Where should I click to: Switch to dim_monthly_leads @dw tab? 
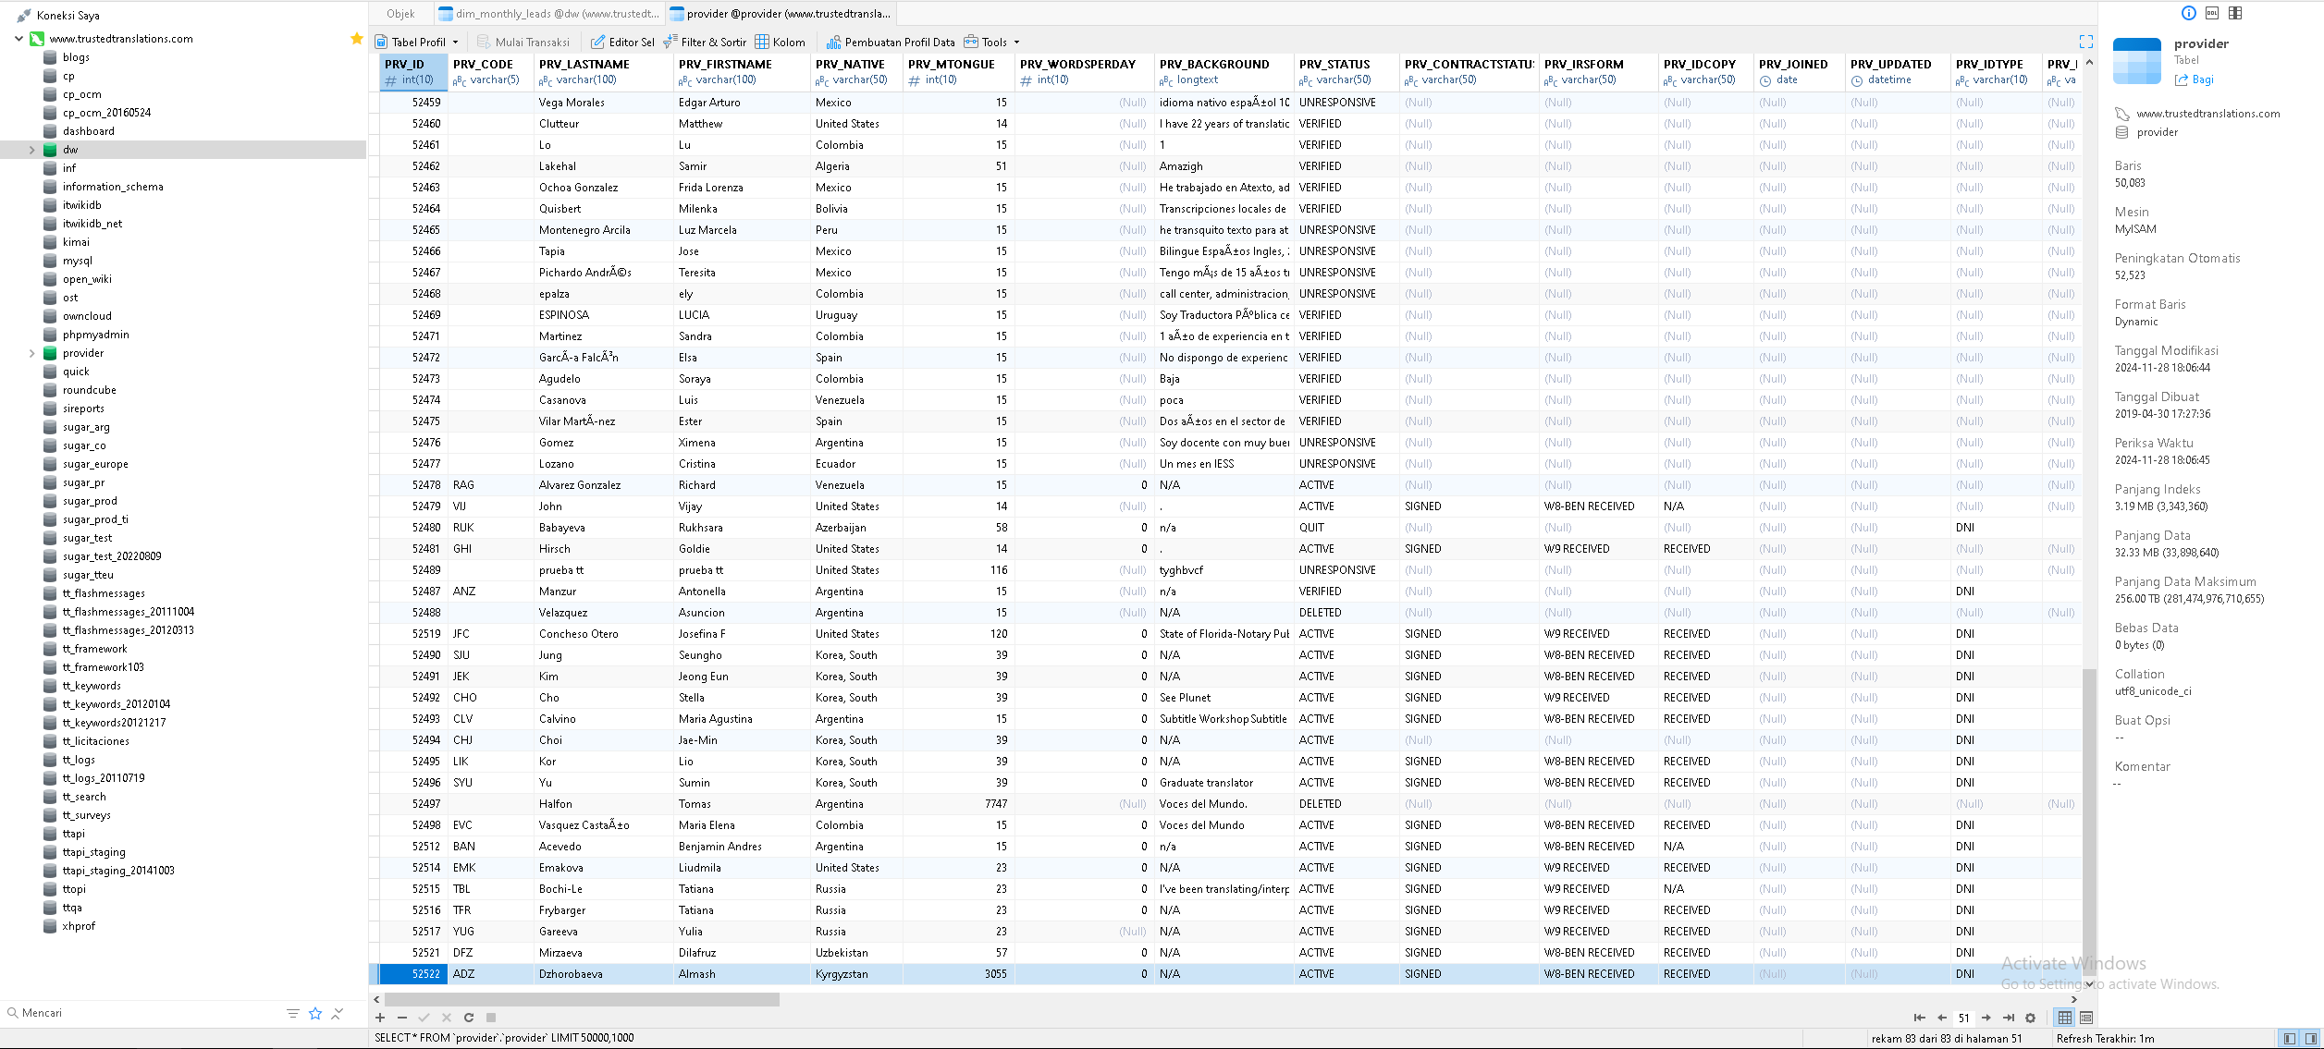click(x=548, y=13)
